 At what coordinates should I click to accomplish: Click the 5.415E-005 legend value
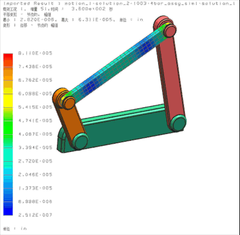click(35, 107)
